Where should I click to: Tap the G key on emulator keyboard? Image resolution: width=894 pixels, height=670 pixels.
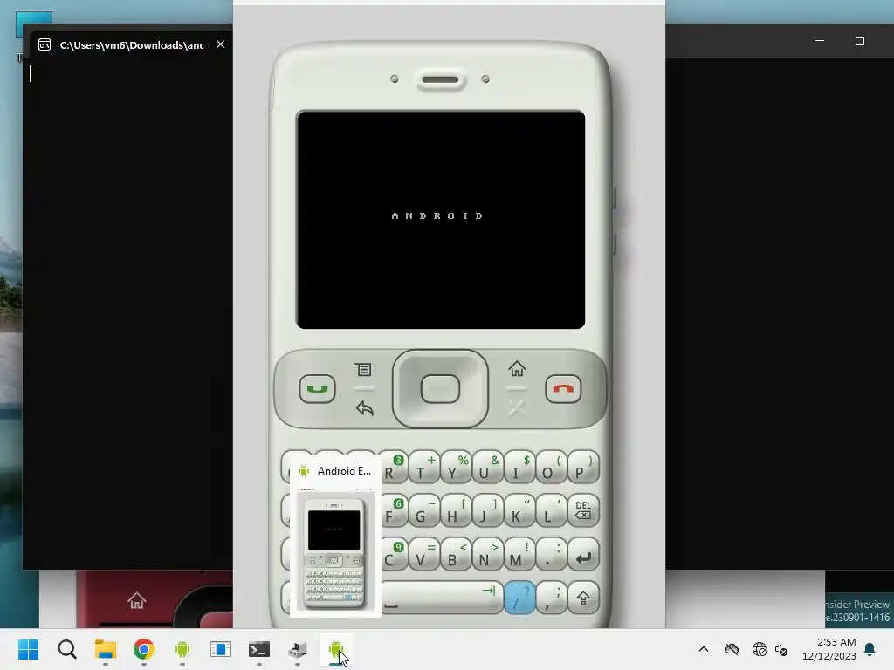[x=424, y=510]
